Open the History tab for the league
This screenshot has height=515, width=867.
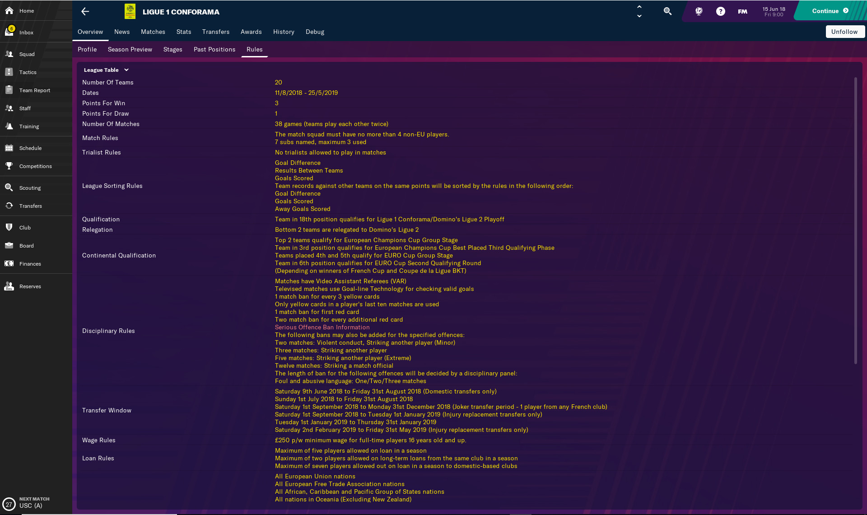283,32
